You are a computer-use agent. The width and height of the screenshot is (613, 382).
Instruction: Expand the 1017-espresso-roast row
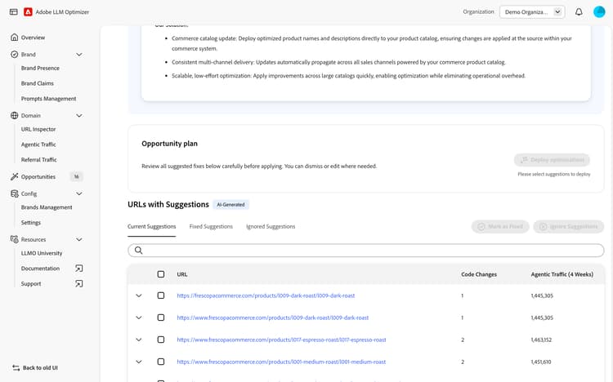click(x=139, y=340)
